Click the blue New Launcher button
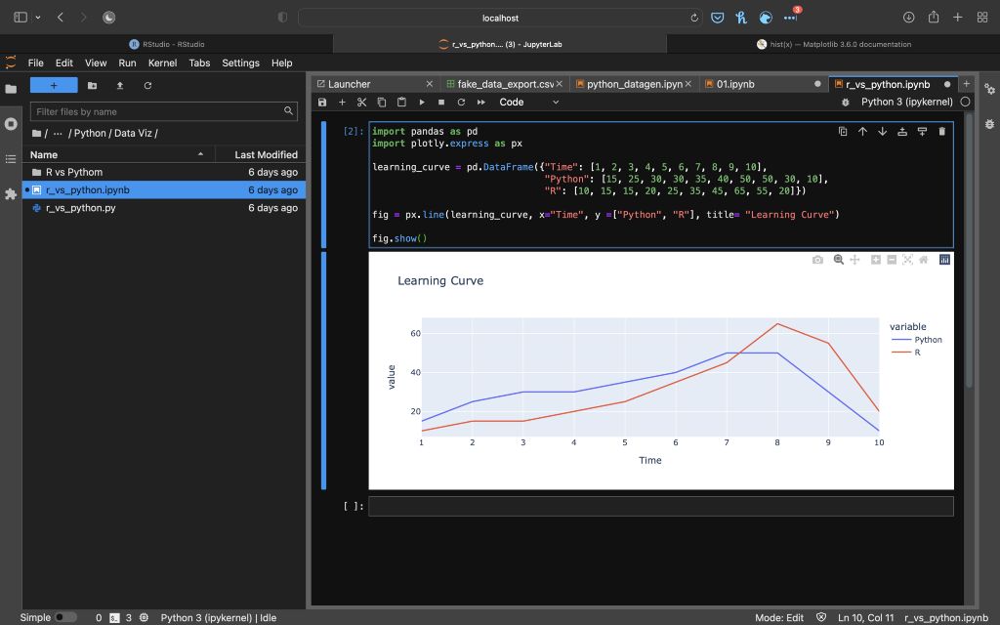This screenshot has width=1000, height=625. tap(54, 86)
